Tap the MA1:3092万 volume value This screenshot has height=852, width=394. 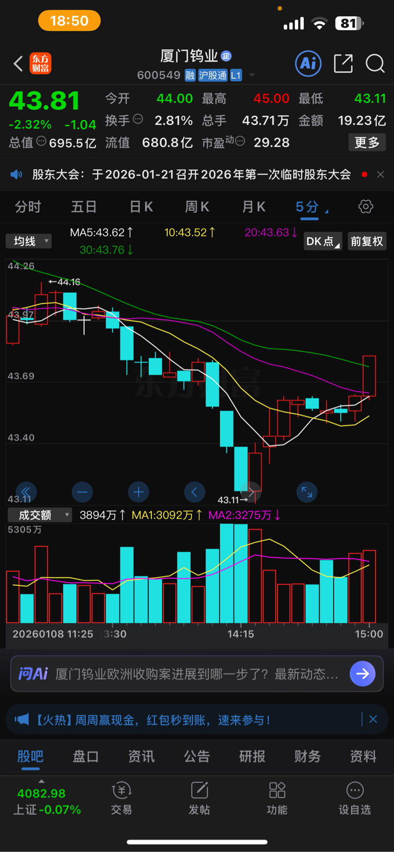pos(167,515)
